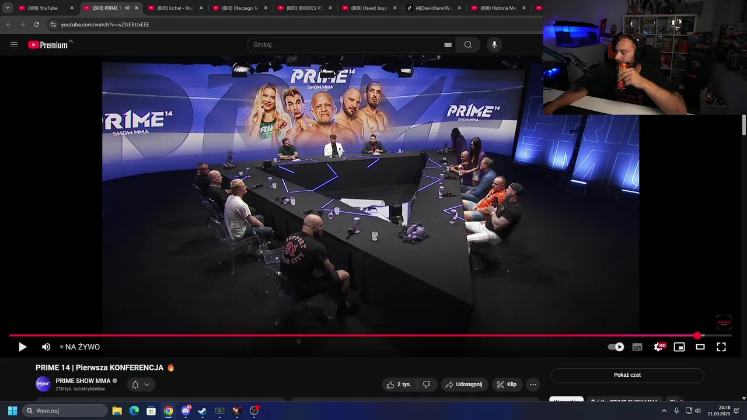Open Microsoft Edge from the taskbar
The image size is (747, 420).
click(134, 411)
